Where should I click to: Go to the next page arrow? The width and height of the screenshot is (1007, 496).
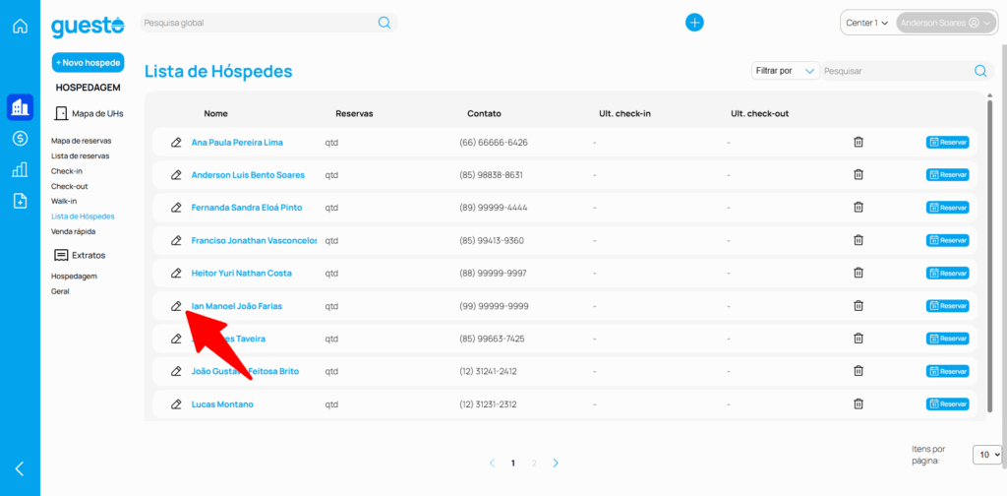click(x=556, y=463)
